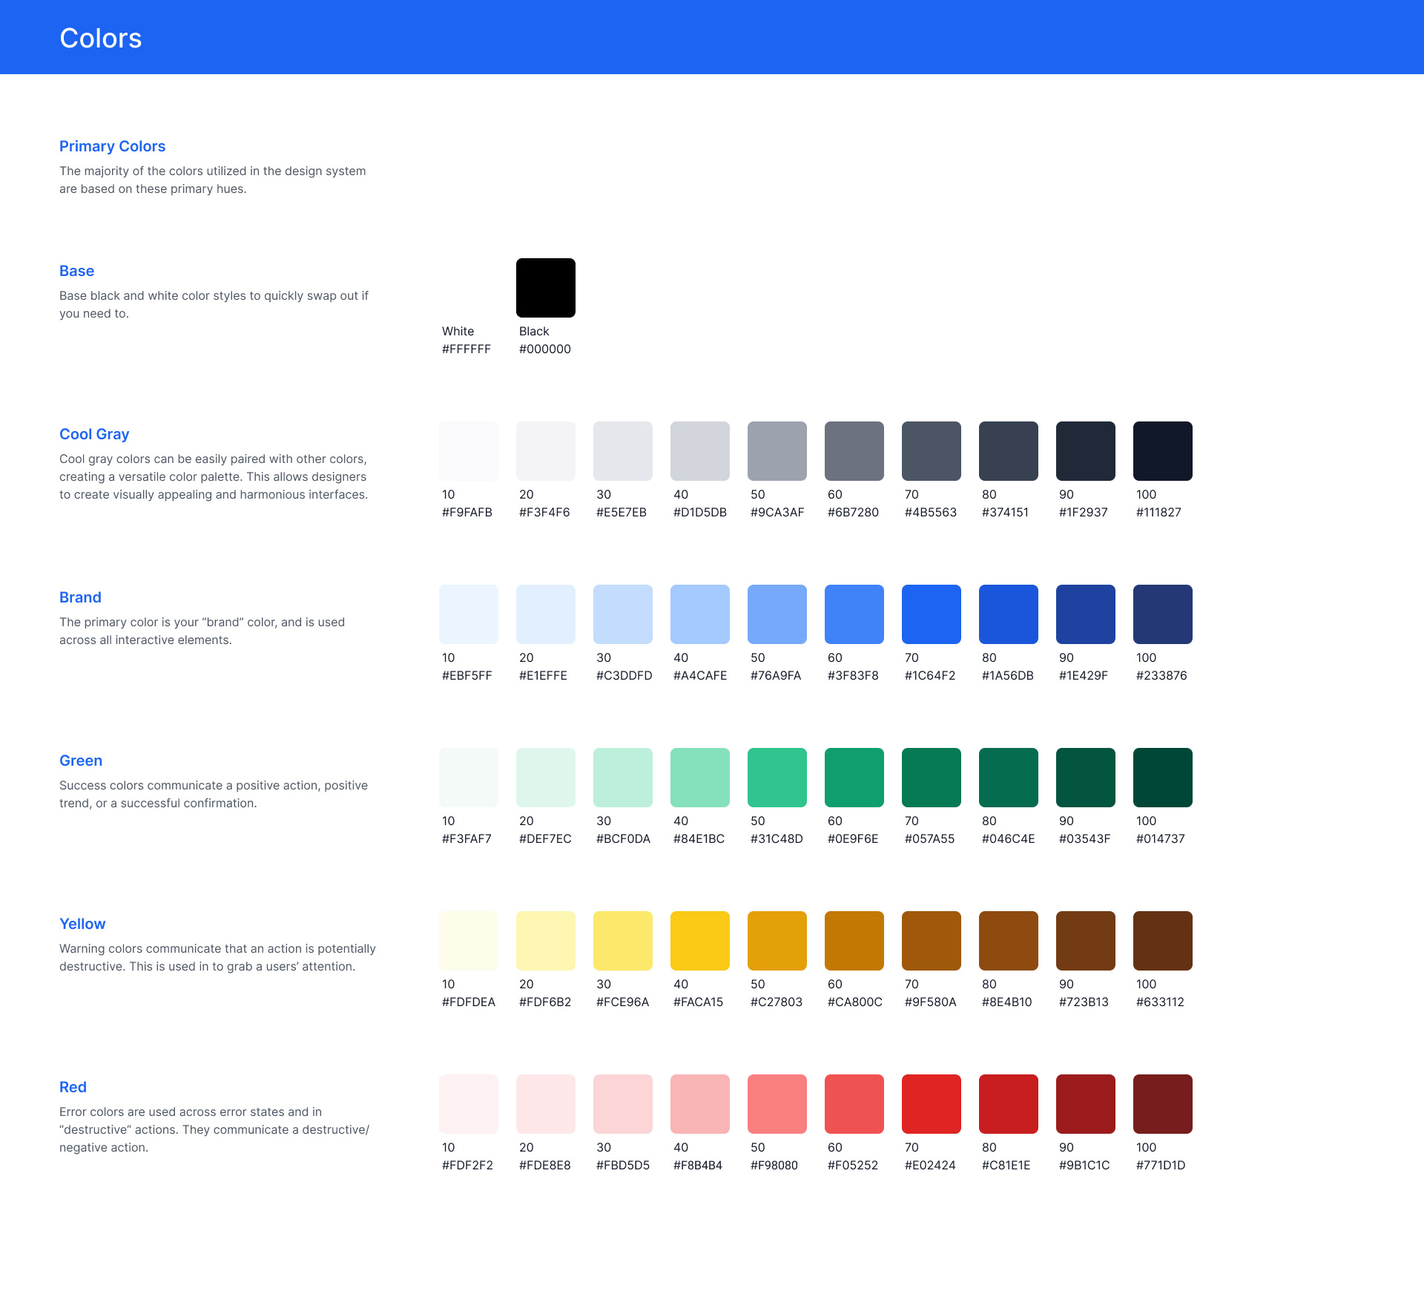Click the #1A56DB hex label text
Viewport: 1424px width, 1297px height.
[1007, 675]
